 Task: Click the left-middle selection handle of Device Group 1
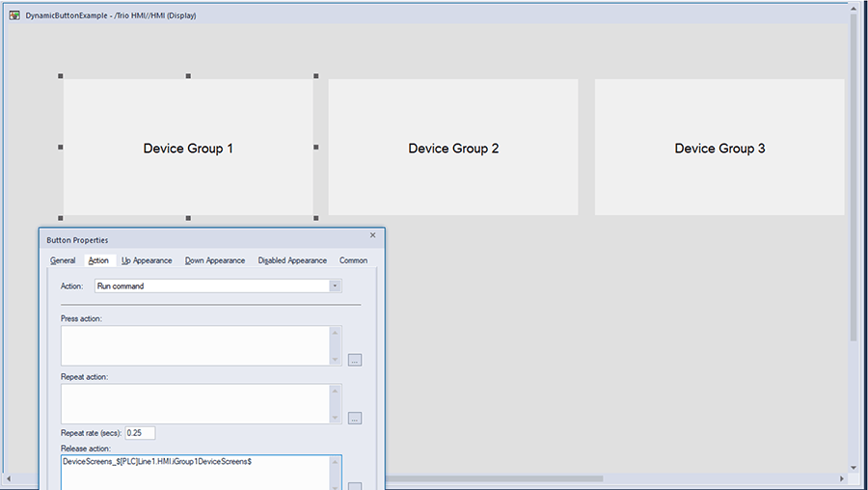pyautogui.click(x=61, y=148)
